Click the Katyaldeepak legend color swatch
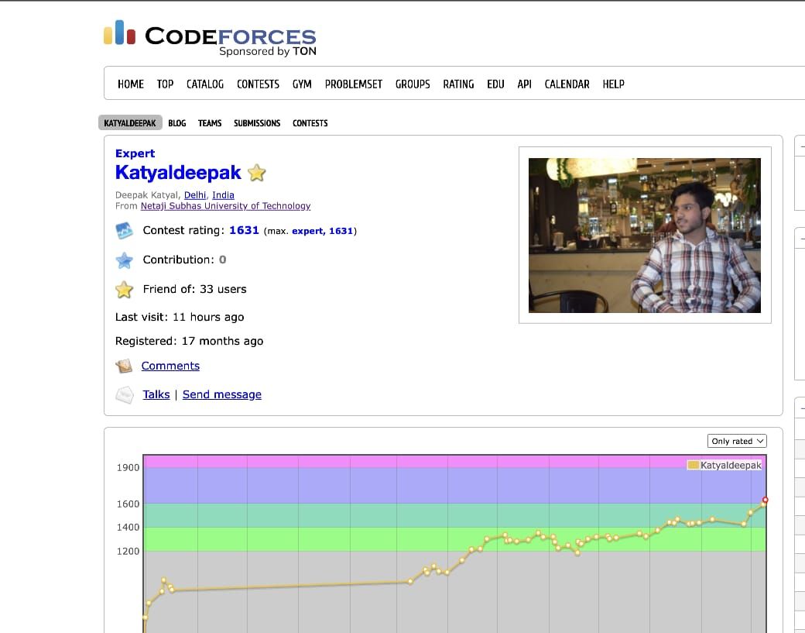This screenshot has height=633, width=805. (x=694, y=465)
